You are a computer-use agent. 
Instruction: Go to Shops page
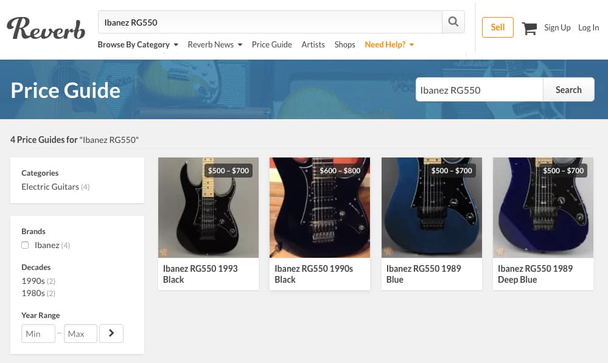click(x=344, y=44)
